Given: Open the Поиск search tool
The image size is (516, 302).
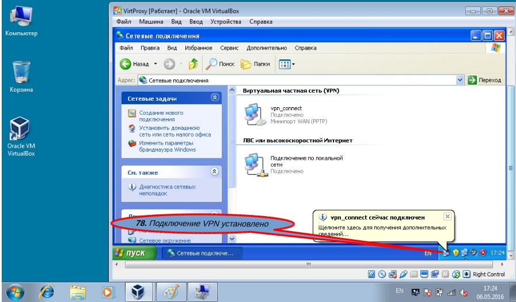Looking at the screenshot, I should point(220,64).
